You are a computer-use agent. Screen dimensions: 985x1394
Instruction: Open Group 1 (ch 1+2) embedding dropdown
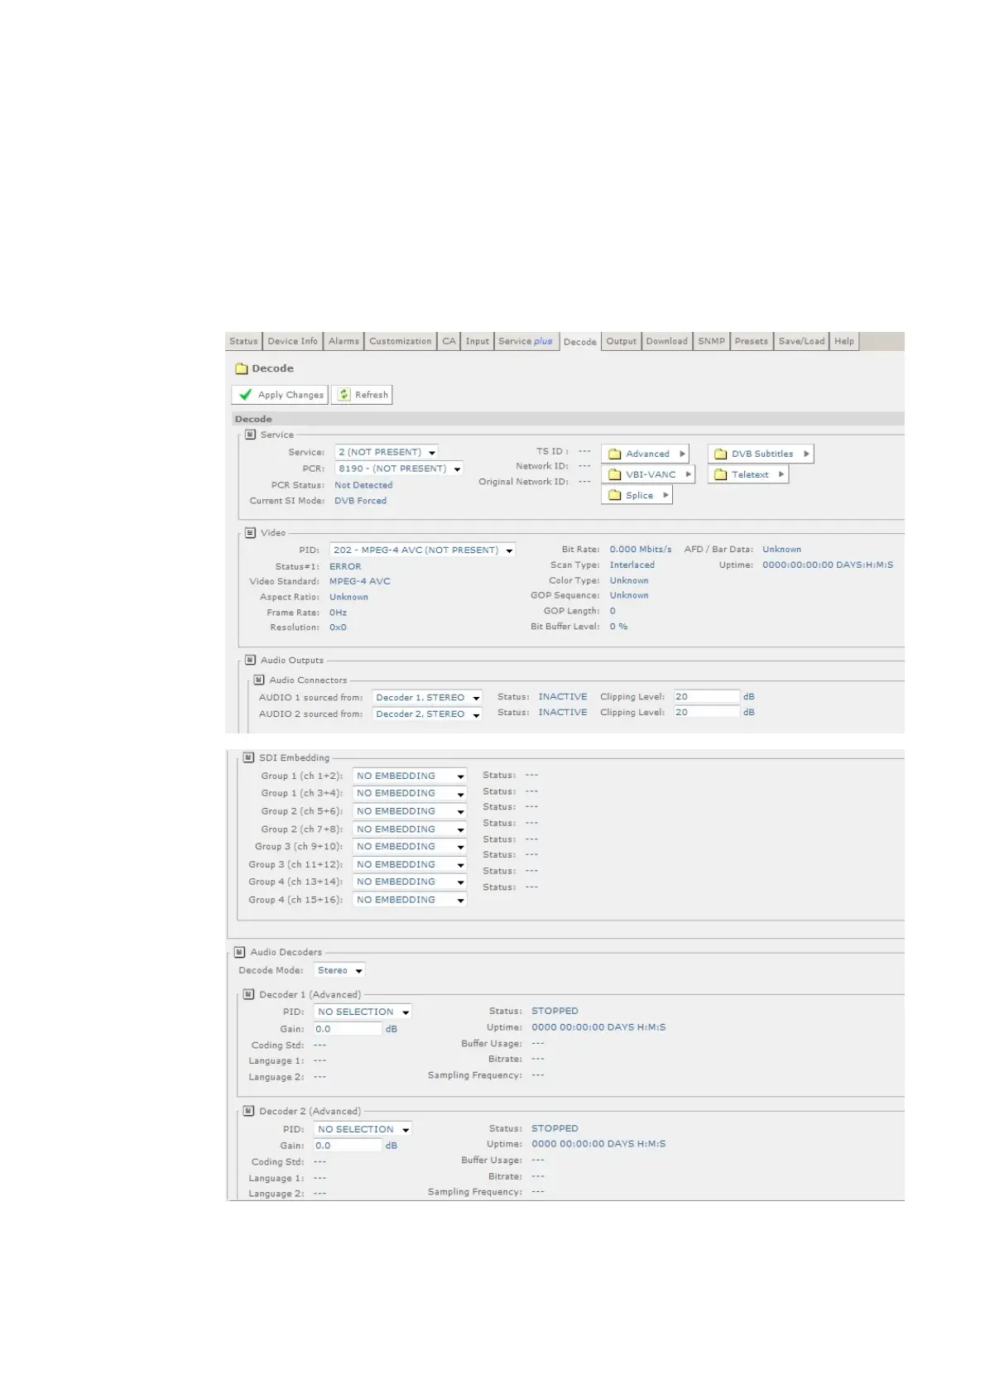coord(410,776)
